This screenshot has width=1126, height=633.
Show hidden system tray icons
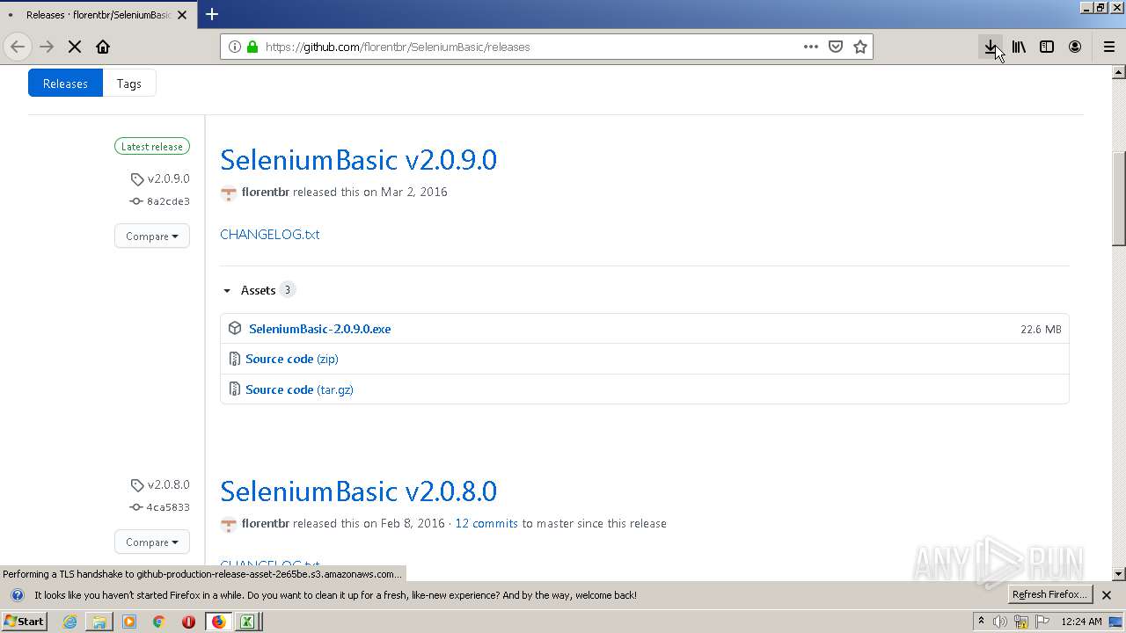coord(981,622)
